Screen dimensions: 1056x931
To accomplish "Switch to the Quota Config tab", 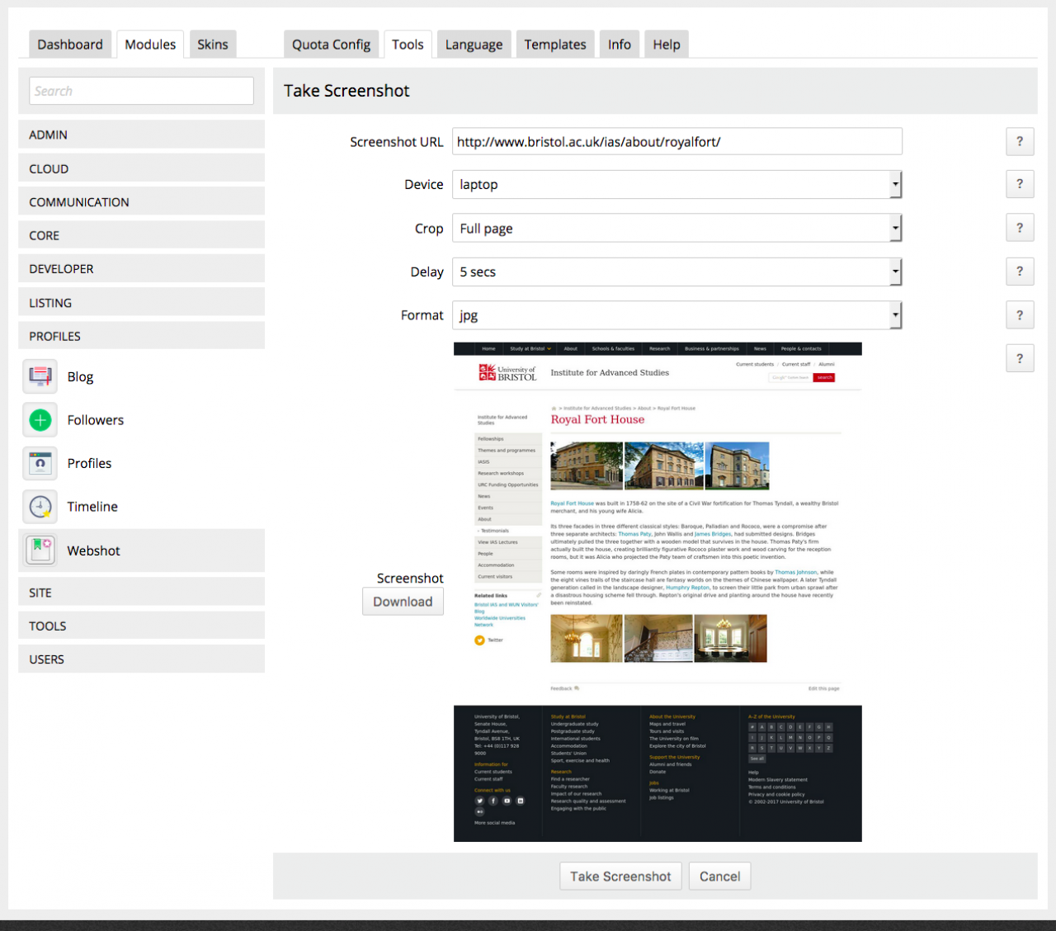I will pyautogui.click(x=331, y=45).
